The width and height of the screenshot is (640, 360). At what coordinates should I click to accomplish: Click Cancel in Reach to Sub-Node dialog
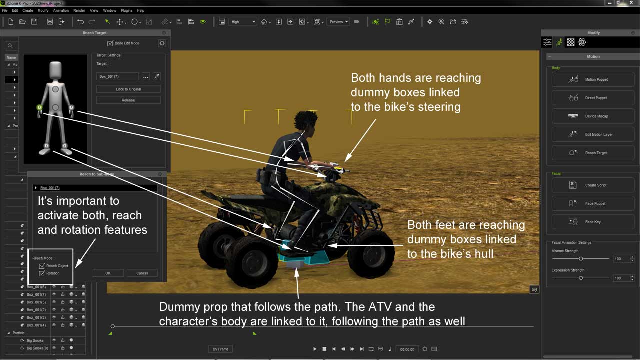[x=142, y=273]
